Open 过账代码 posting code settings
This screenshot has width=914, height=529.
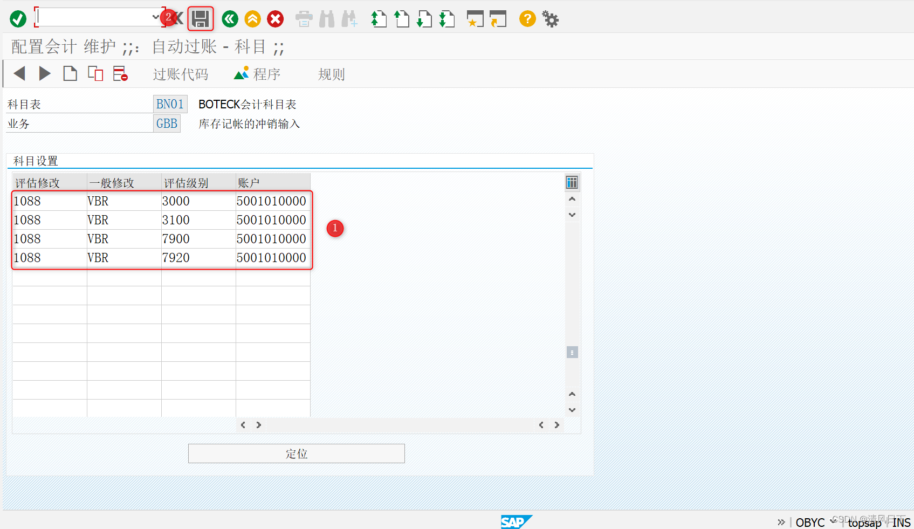click(181, 74)
